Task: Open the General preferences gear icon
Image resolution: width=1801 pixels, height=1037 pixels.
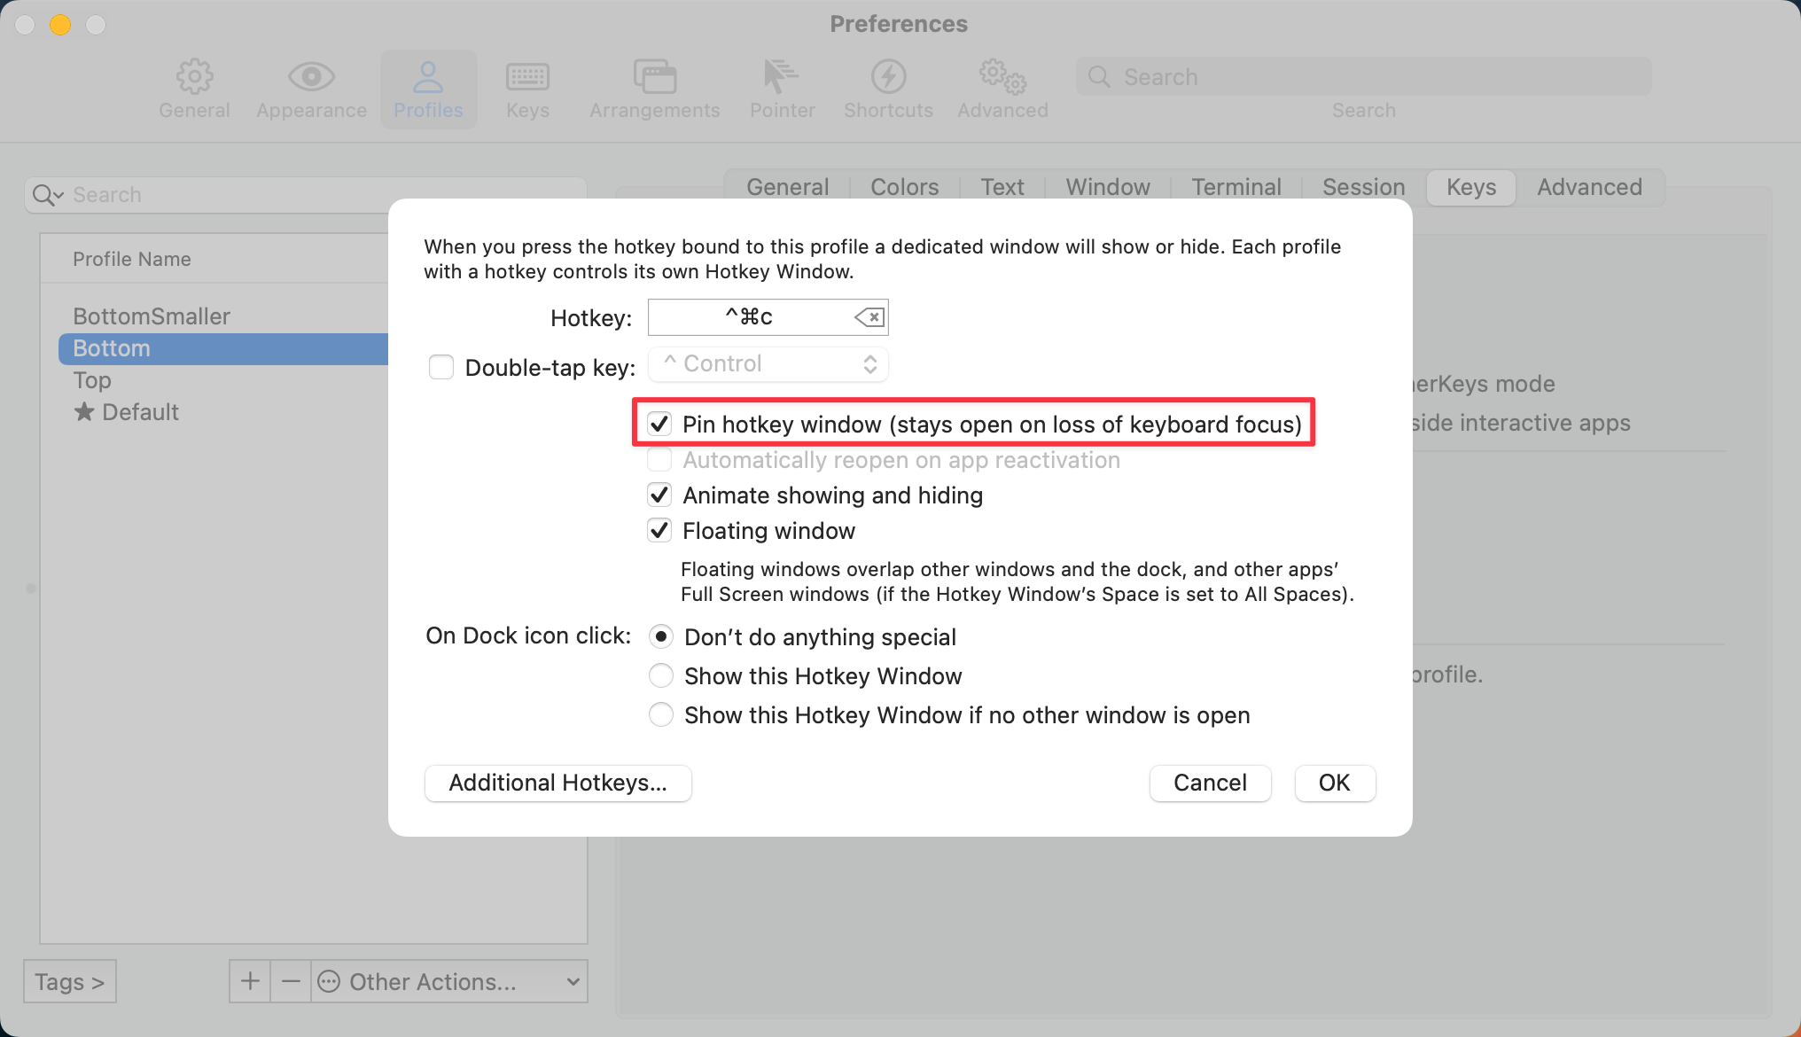Action: (194, 78)
